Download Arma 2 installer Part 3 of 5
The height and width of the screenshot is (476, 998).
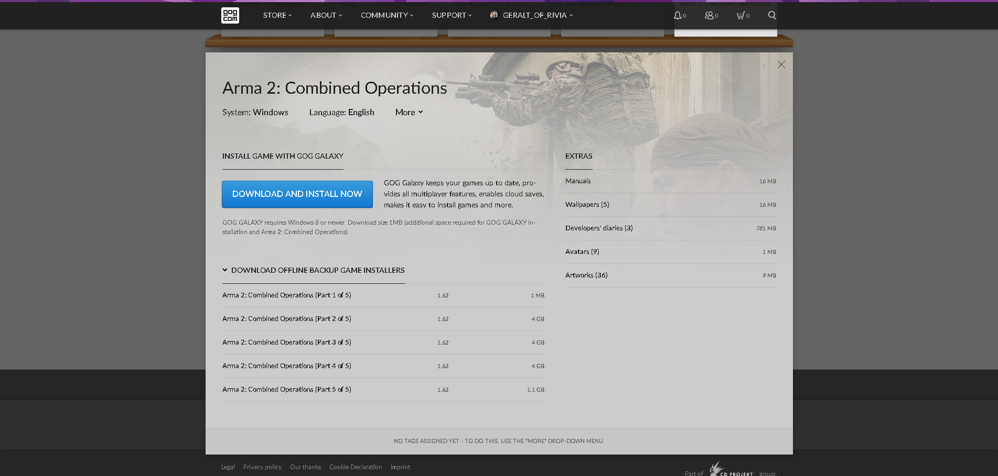[x=383, y=342]
